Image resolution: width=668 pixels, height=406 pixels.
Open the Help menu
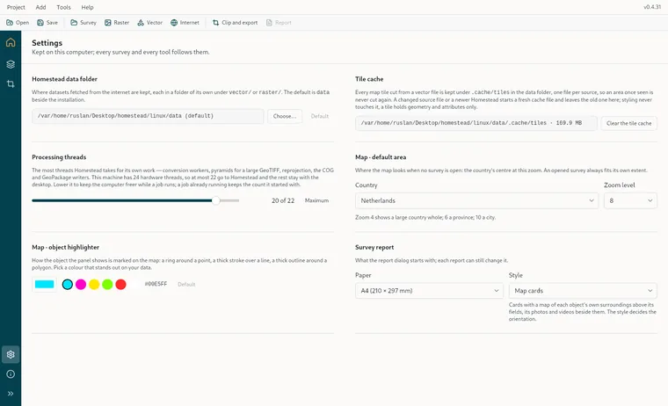click(x=87, y=7)
